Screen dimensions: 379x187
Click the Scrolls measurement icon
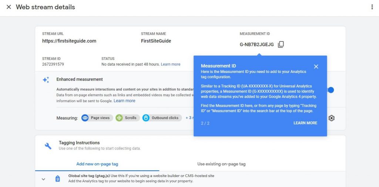(x=119, y=118)
